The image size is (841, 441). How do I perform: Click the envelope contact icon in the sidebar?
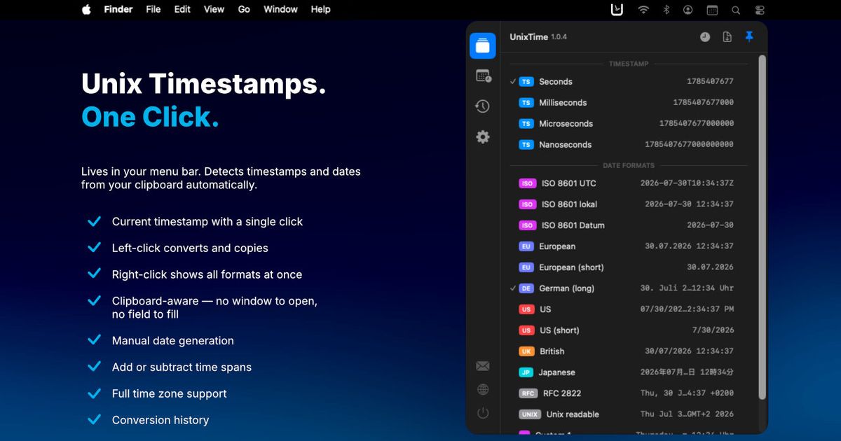tap(483, 366)
